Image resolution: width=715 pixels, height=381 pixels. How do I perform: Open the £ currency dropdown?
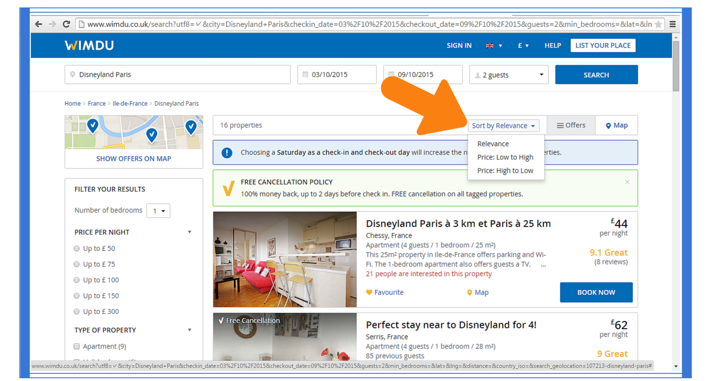tap(523, 46)
